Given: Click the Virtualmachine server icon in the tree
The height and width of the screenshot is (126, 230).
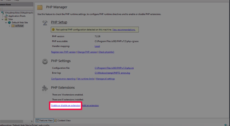Looking at the screenshot, I should click(2, 13).
